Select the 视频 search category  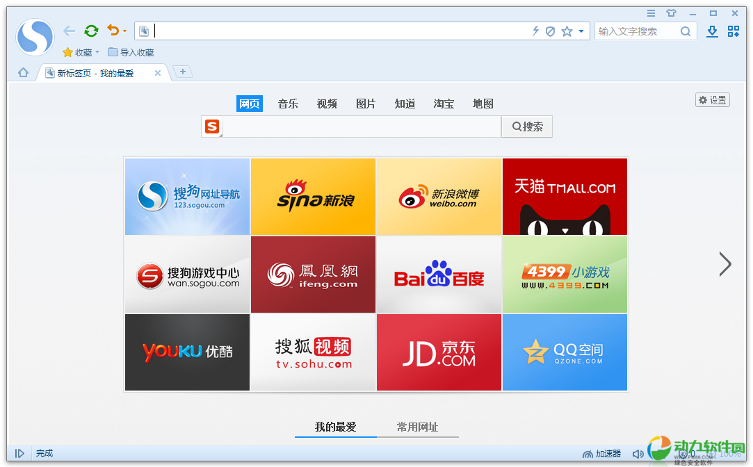click(x=327, y=104)
